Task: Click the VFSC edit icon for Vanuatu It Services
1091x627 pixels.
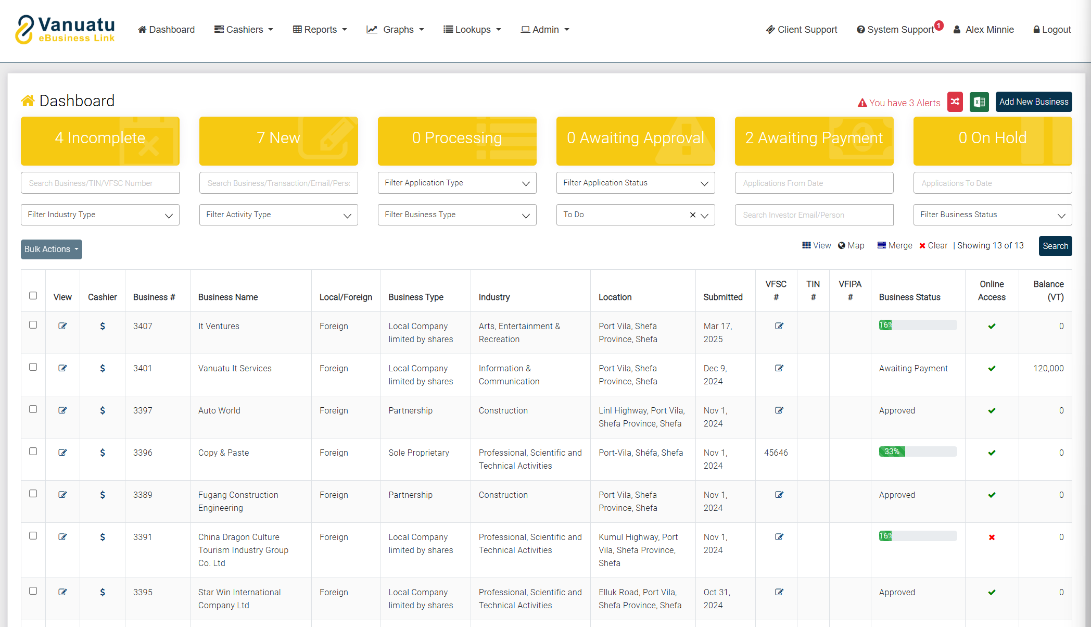Action: click(779, 368)
